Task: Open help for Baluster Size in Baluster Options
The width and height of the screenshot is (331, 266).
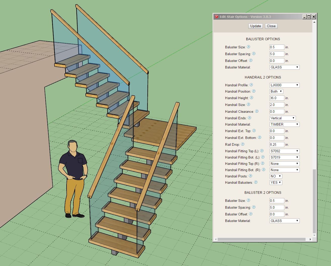Action: (x=248, y=47)
